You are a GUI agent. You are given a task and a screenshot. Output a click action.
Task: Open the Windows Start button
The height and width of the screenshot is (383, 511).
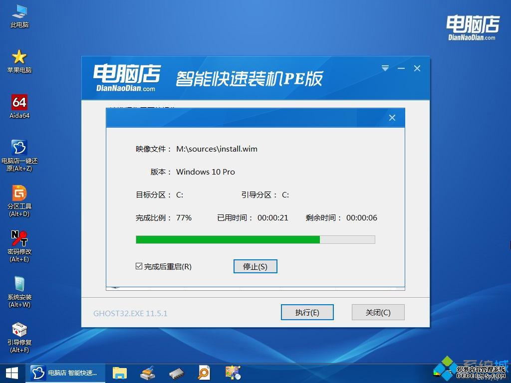click(12, 373)
